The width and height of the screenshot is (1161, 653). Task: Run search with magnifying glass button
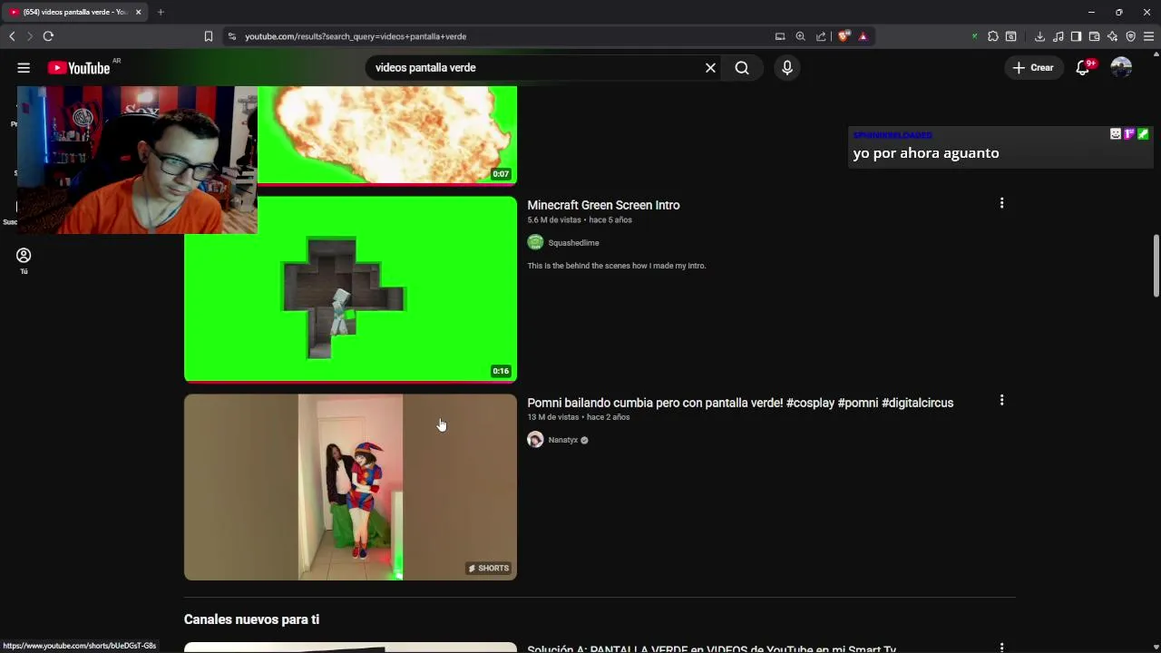[x=742, y=68]
